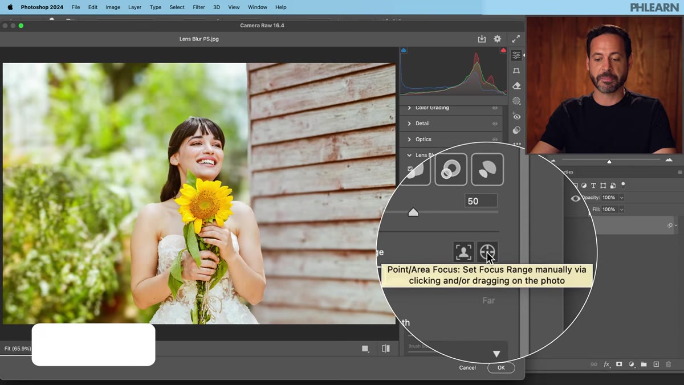Delete layer with the trash icon
Image resolution: width=684 pixels, height=385 pixels.
[669, 364]
